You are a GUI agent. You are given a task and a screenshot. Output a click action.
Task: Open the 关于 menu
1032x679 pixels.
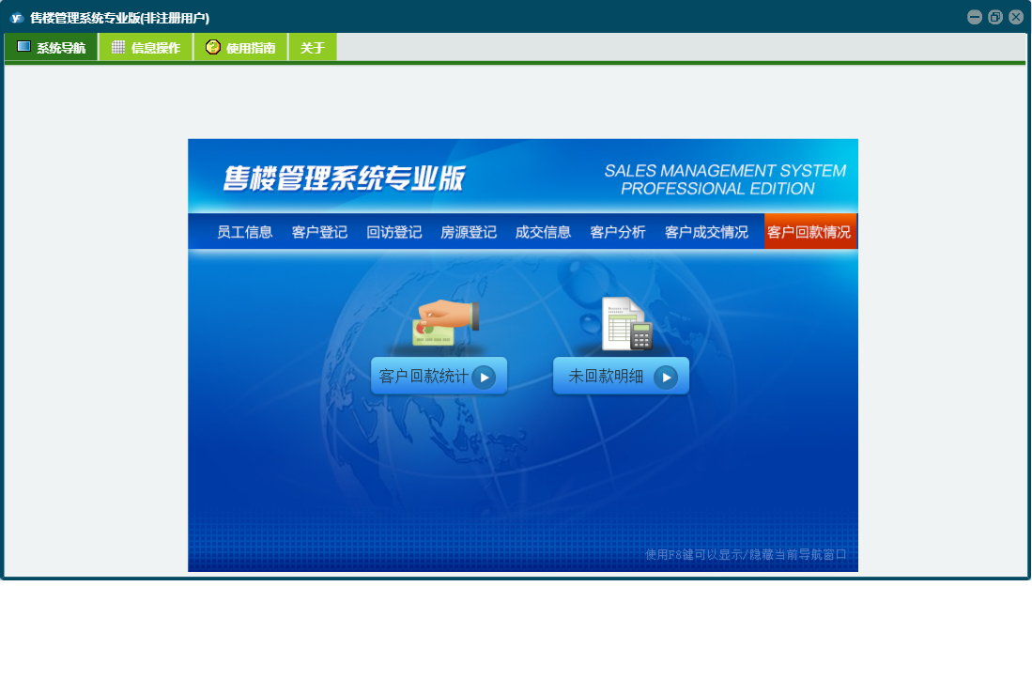[x=313, y=48]
